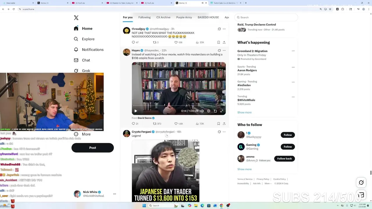Image resolution: width=372 pixels, height=209 pixels.
Task: Switch to the Purple Army tab
Action: (184, 17)
